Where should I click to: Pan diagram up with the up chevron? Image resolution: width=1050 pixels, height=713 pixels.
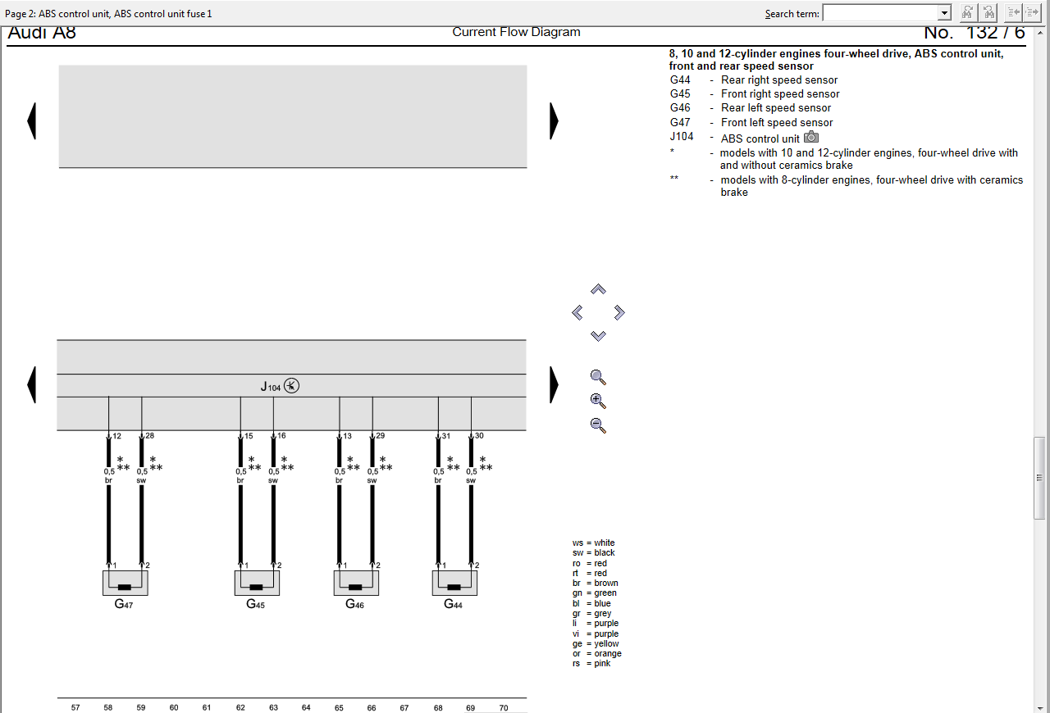(x=598, y=289)
